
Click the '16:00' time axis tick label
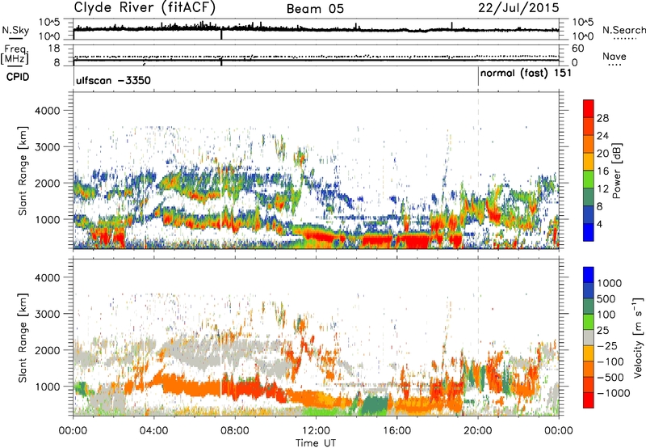pos(396,431)
